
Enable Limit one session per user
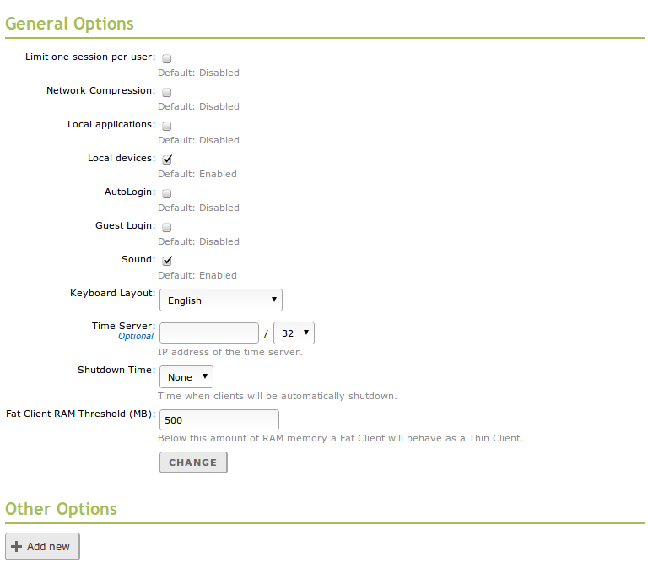[167, 58]
